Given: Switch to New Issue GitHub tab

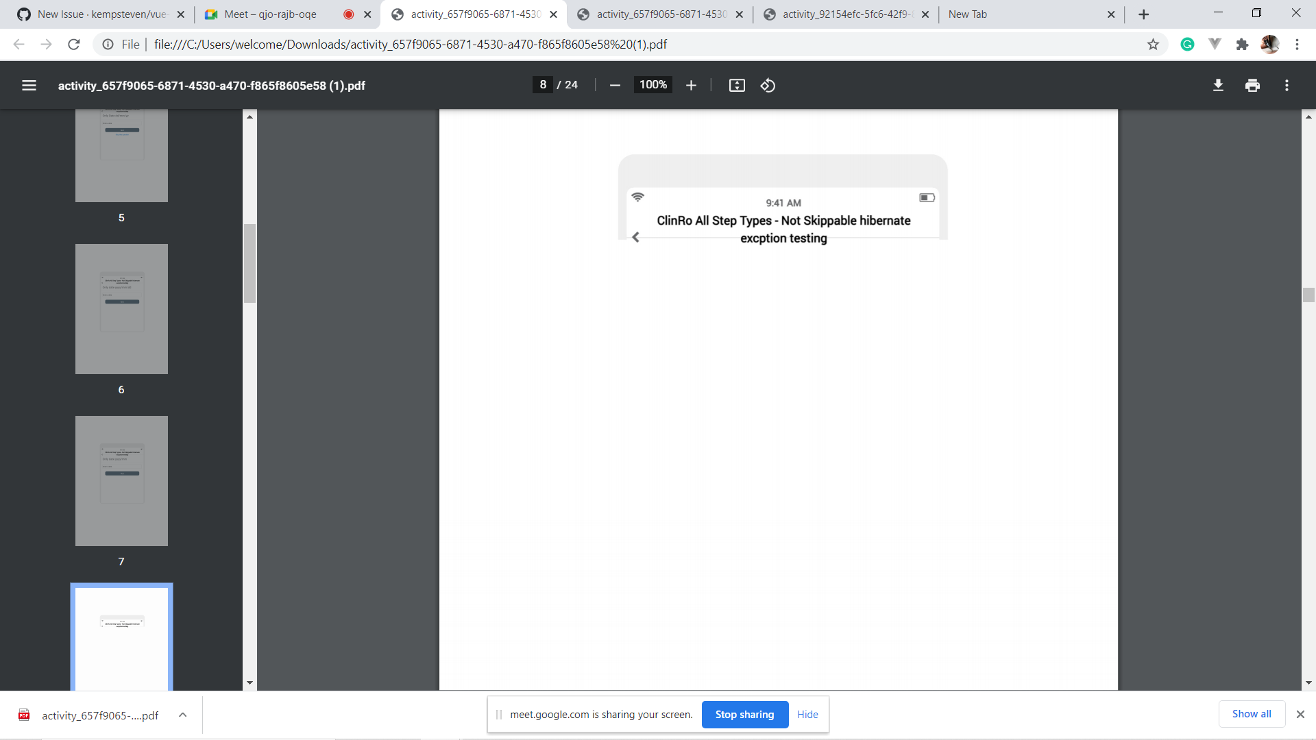Looking at the screenshot, I should click(x=101, y=14).
